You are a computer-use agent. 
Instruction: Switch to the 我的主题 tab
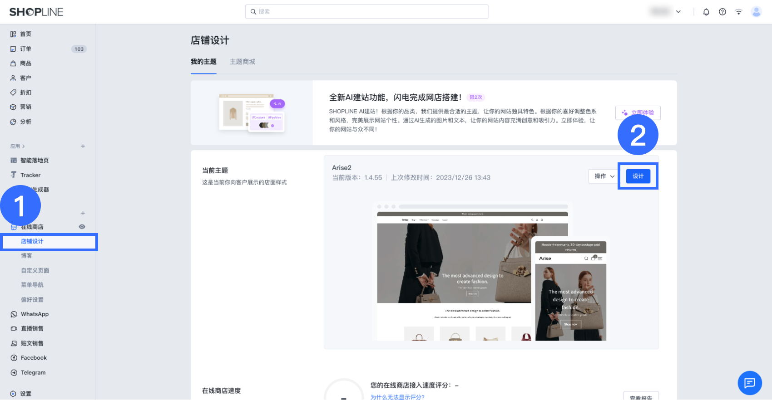(203, 62)
